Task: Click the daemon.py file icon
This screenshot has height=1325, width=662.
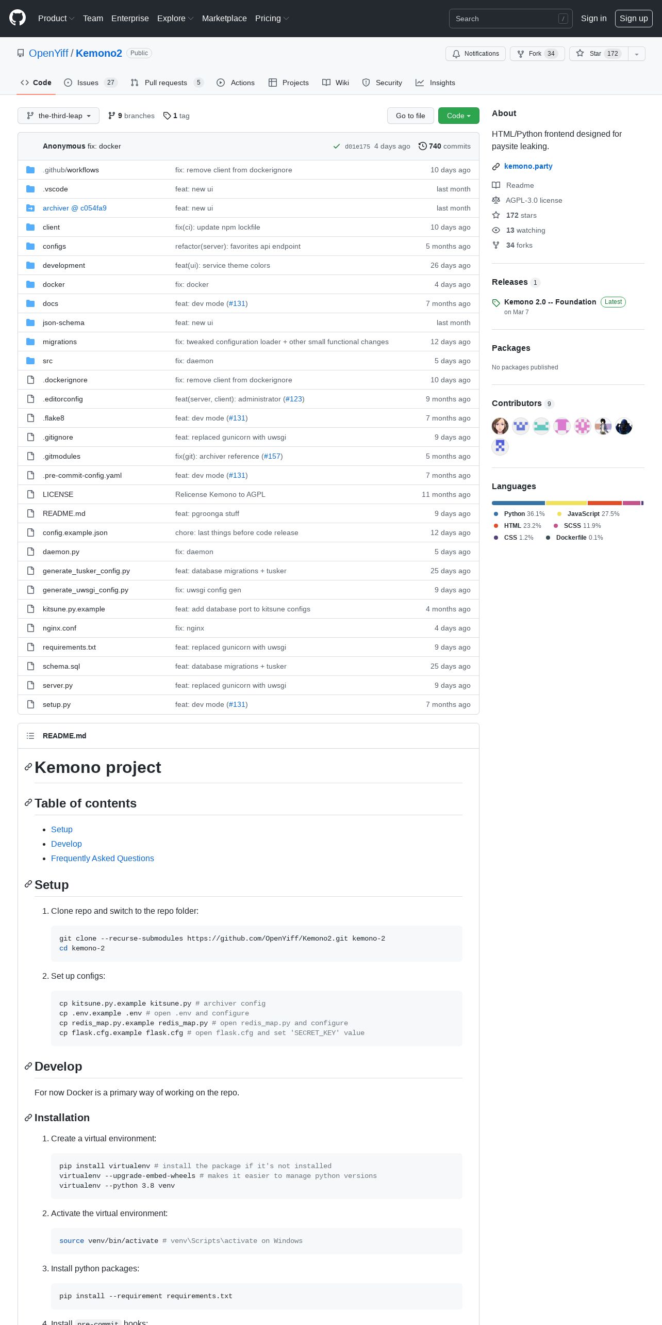Action: pyautogui.click(x=30, y=552)
